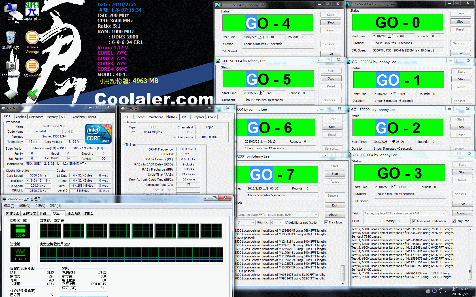
Task: Select the chip icon with green checkmark
Action: (32, 95)
